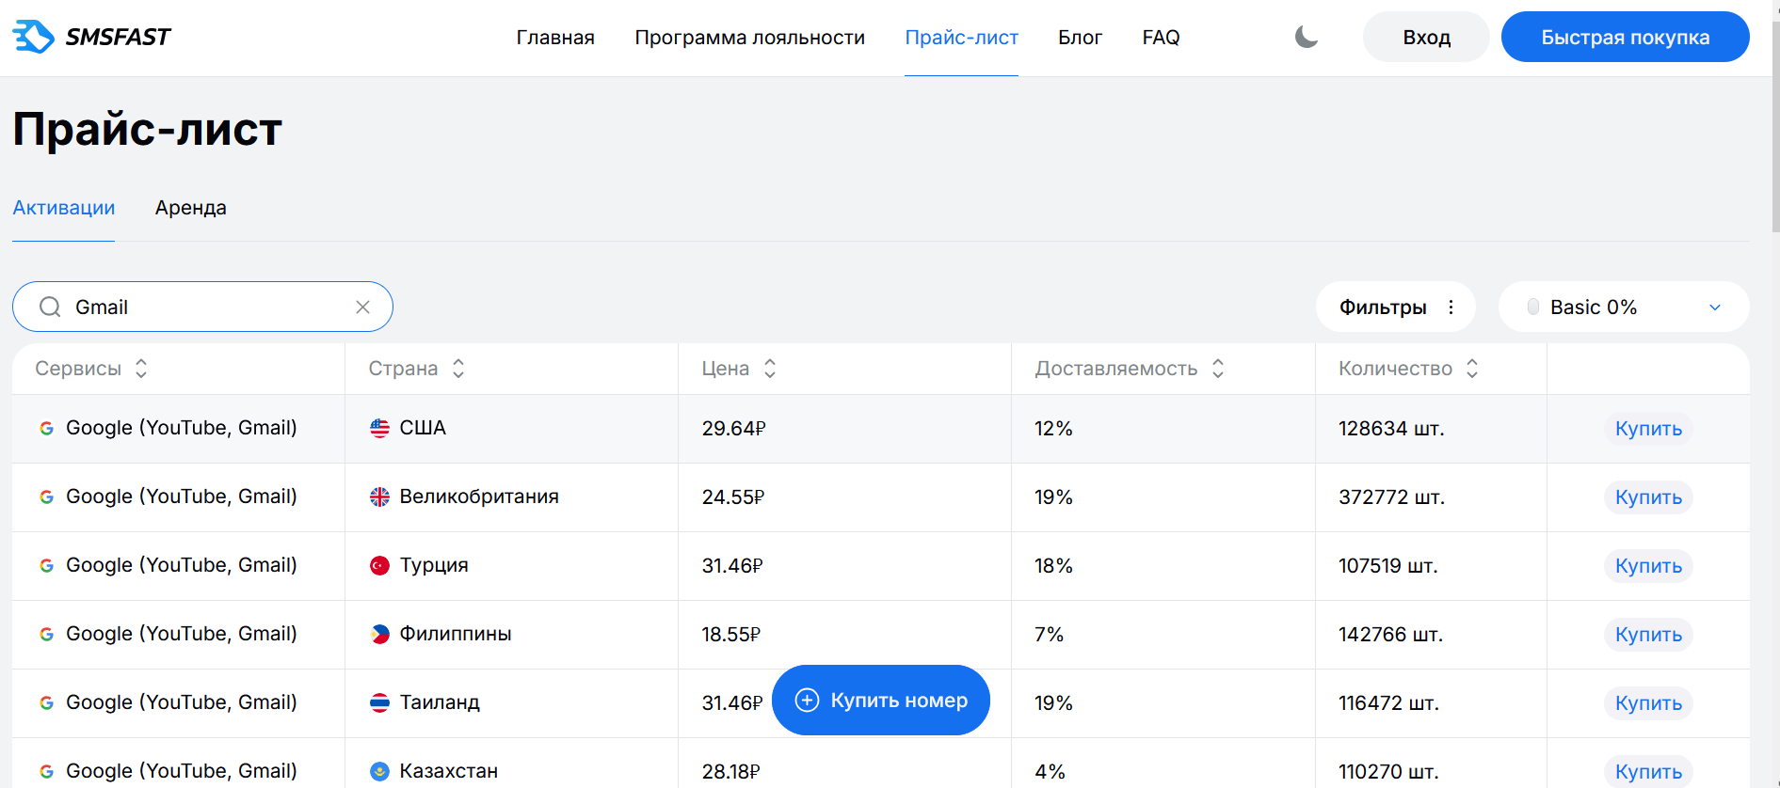The height and width of the screenshot is (788, 1780).
Task: Open the Фильтры button
Action: [x=1395, y=307]
